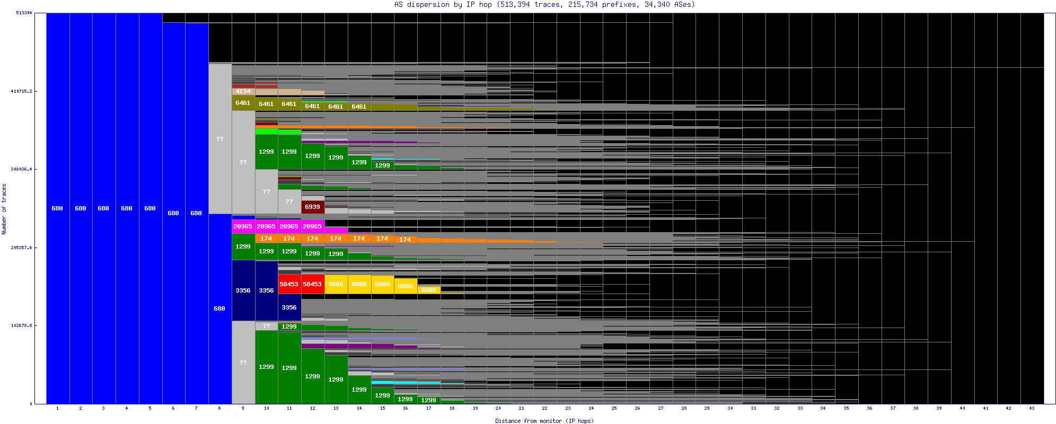The image size is (1056, 424).
Task: Select the 410715.2 y-axis tick label
Action: [x=21, y=91]
